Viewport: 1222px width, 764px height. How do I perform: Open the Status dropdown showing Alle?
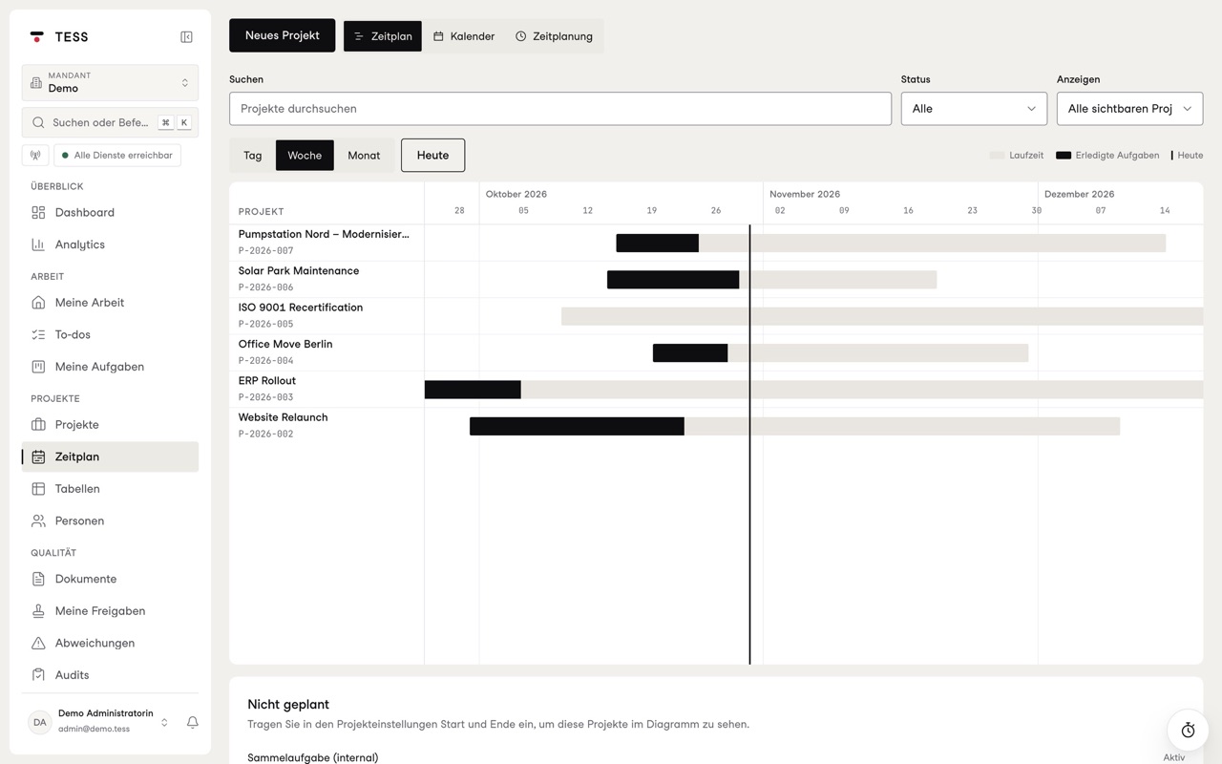pyautogui.click(x=974, y=109)
